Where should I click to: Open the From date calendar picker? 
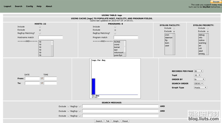(x=42, y=79)
